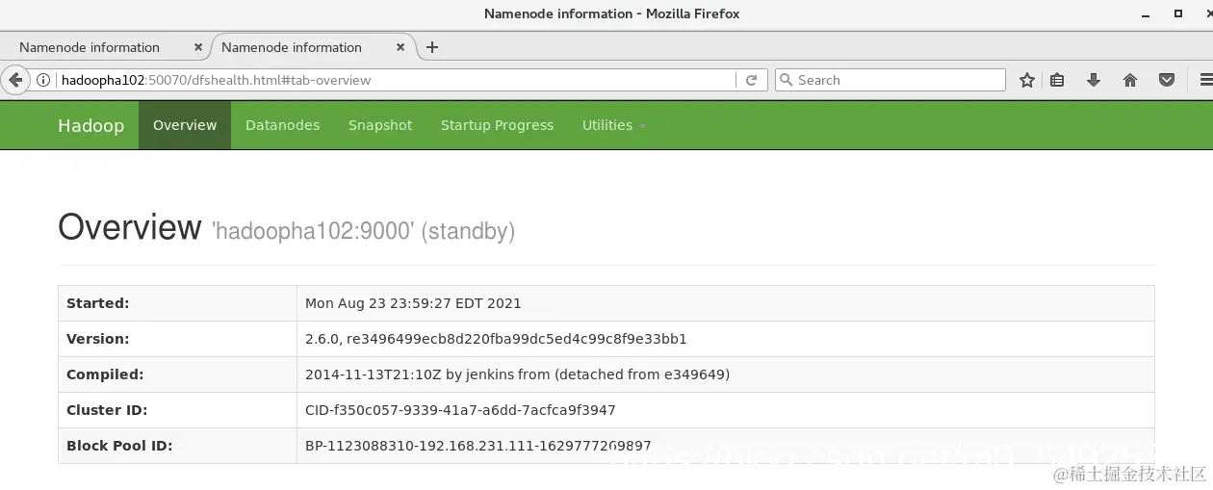Image resolution: width=1213 pixels, height=490 pixels.
Task: Click the 'hadoopha102:9000' (standby) subtitle
Action: click(x=363, y=231)
